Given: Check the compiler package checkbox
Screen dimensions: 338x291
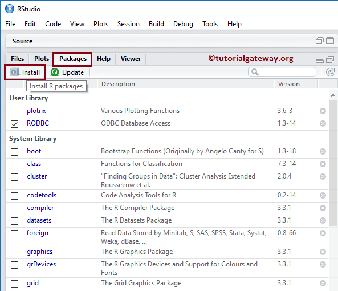Looking at the screenshot, I should tap(14, 208).
